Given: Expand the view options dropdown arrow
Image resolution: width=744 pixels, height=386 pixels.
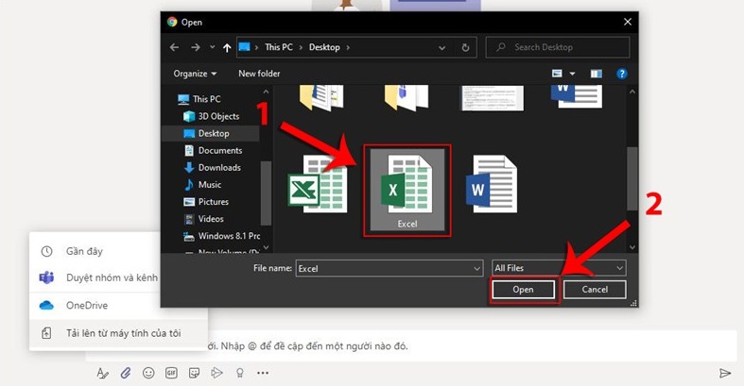Looking at the screenshot, I should [x=572, y=74].
